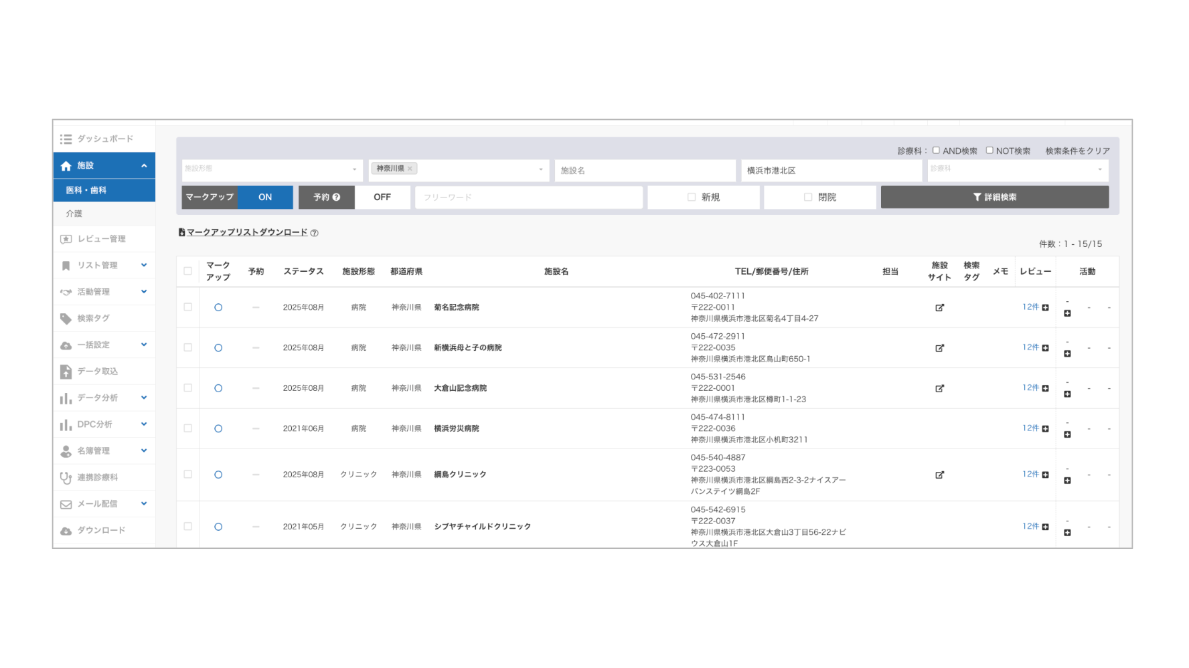Click the ダウンロード cloud download icon
Viewport: 1189px width, 668px height.
click(x=66, y=531)
